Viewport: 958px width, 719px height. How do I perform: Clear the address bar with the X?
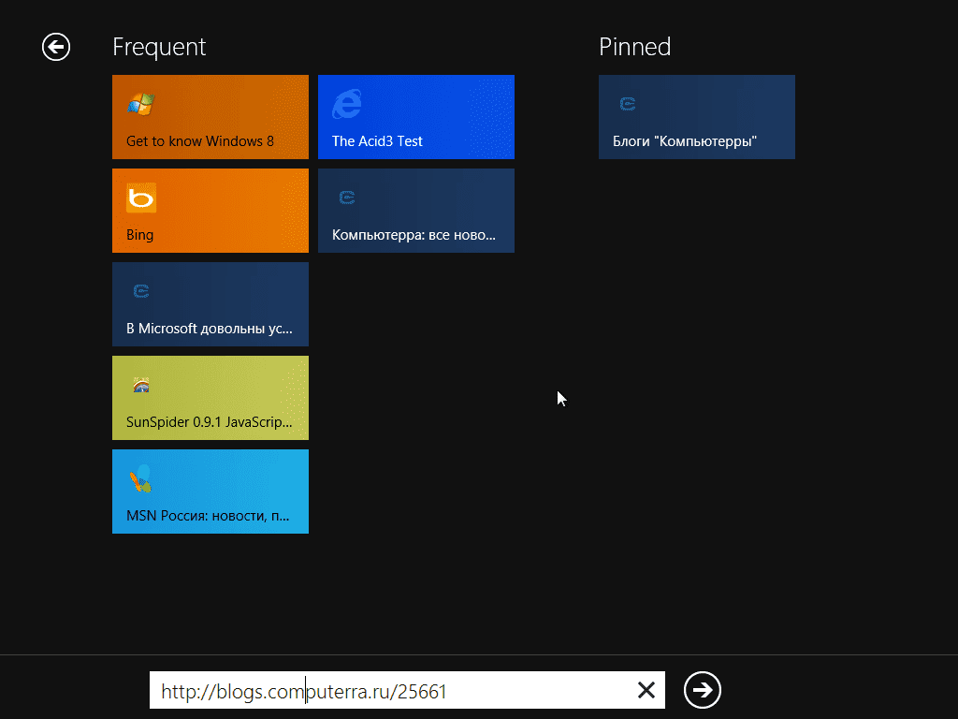(646, 690)
